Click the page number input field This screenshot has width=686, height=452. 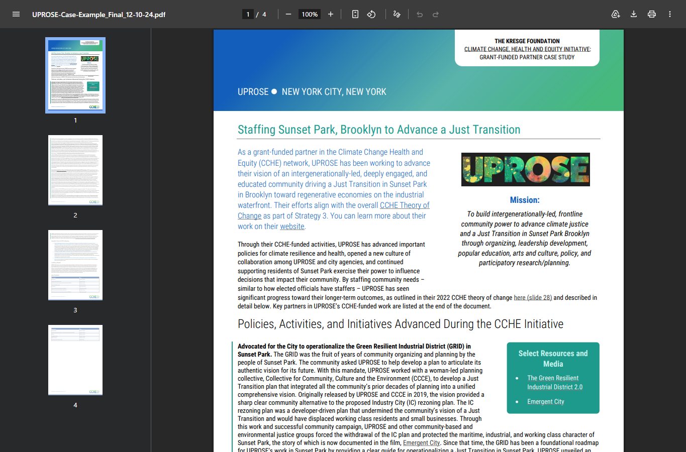pyautogui.click(x=248, y=14)
